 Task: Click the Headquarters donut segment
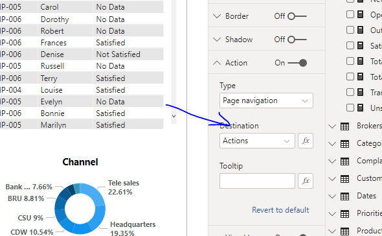98,218
